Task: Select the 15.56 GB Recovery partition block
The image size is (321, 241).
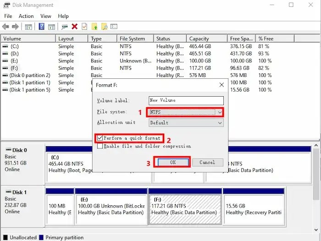Action: (x=254, y=207)
